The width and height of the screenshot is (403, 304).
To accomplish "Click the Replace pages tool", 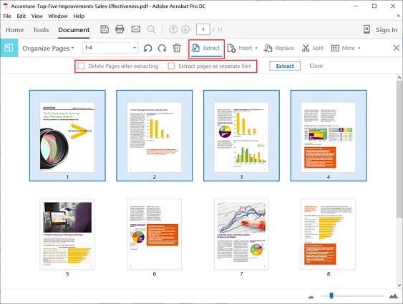I will [279, 49].
